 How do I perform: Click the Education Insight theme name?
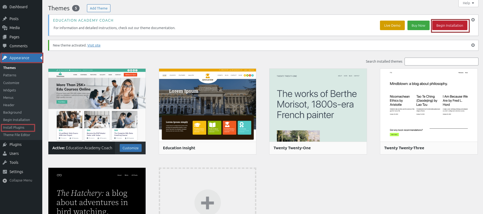[x=179, y=148]
